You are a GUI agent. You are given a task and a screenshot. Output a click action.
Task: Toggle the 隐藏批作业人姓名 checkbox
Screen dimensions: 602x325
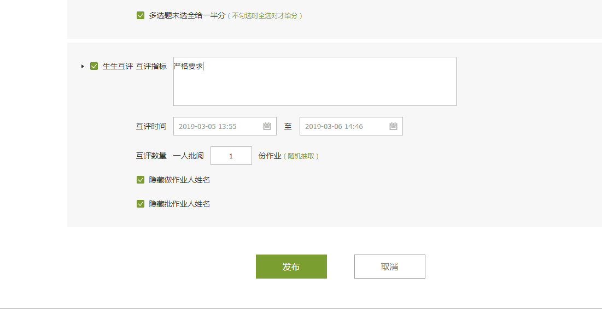141,204
